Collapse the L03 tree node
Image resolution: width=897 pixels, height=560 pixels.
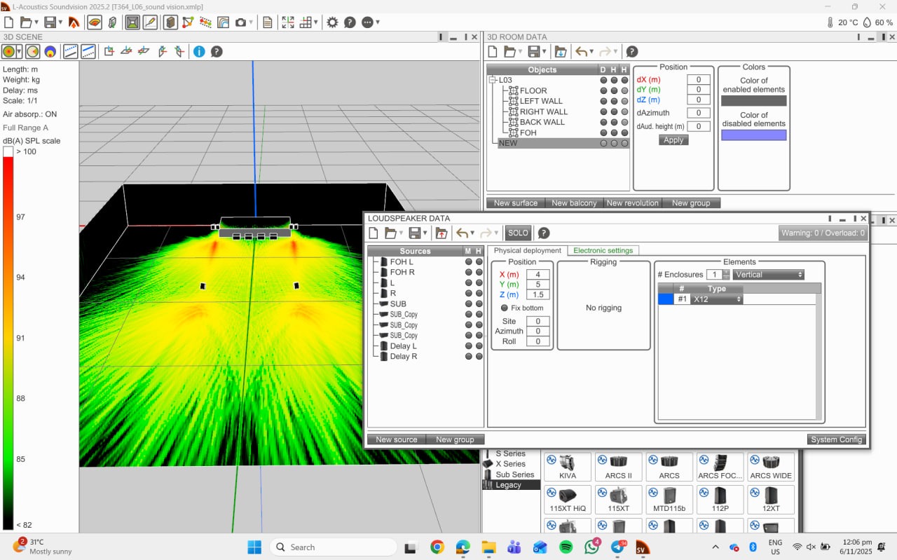(493, 80)
